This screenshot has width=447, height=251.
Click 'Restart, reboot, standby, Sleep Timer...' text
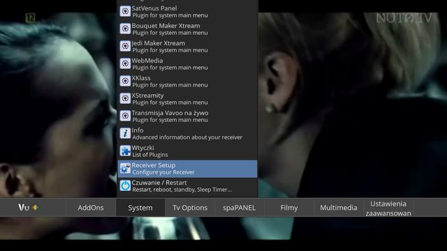coord(182,190)
